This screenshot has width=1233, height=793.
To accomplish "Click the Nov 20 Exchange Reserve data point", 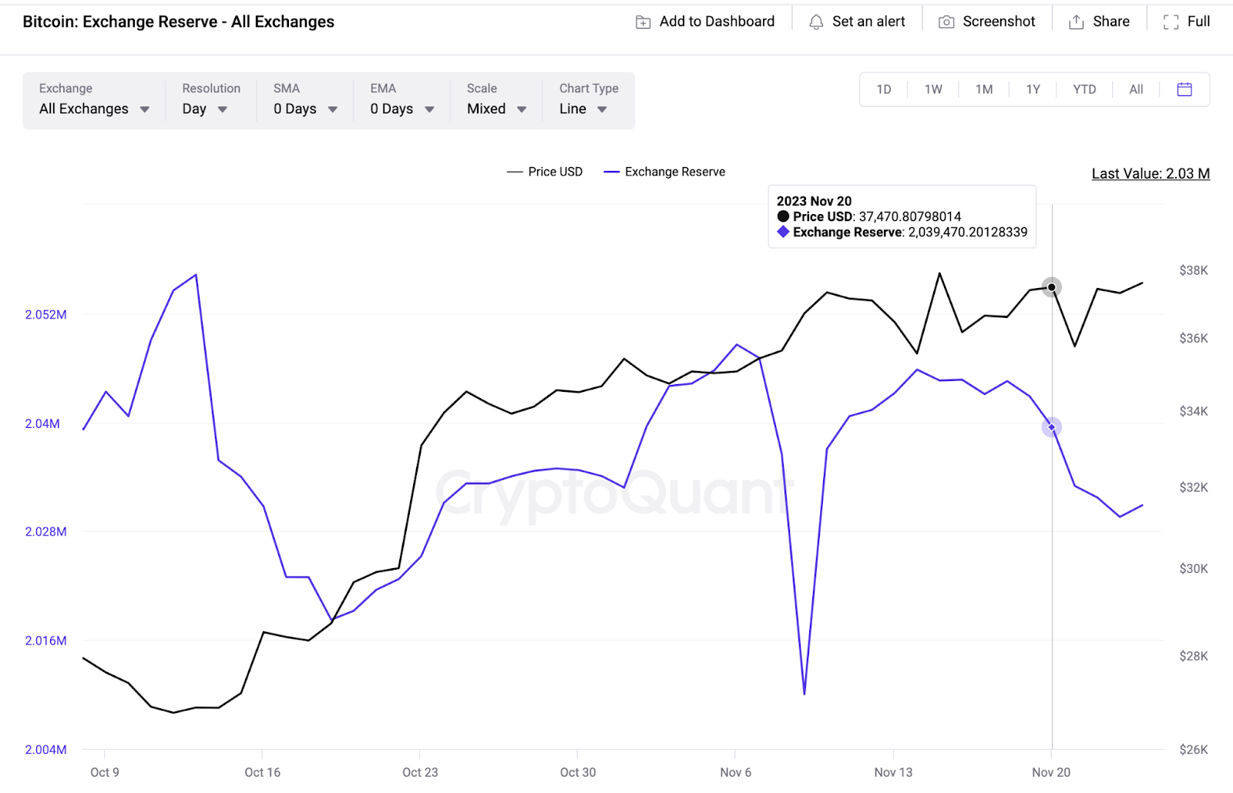I will pos(1052,427).
